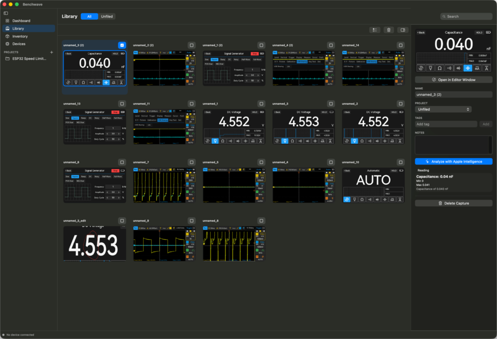Viewport: 497px width, 339px height.
Task: Add a new project with plus icon
Action: 52,52
